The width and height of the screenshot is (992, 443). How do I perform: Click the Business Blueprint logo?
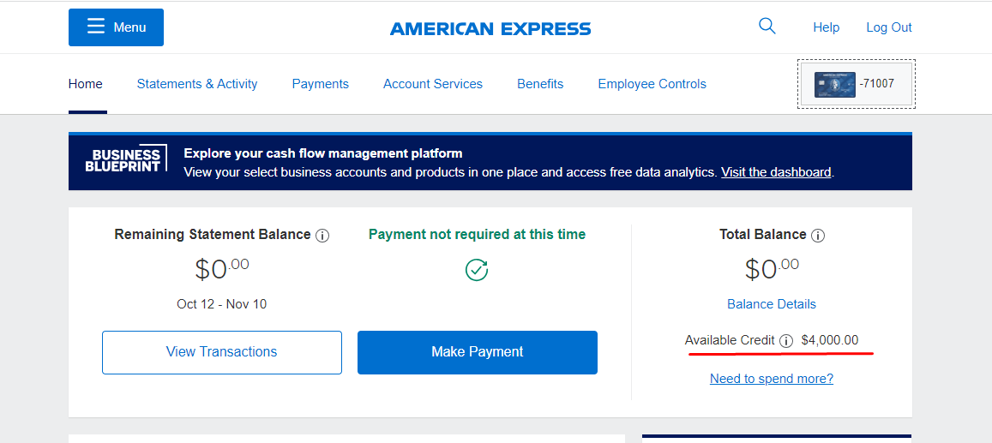pos(126,159)
